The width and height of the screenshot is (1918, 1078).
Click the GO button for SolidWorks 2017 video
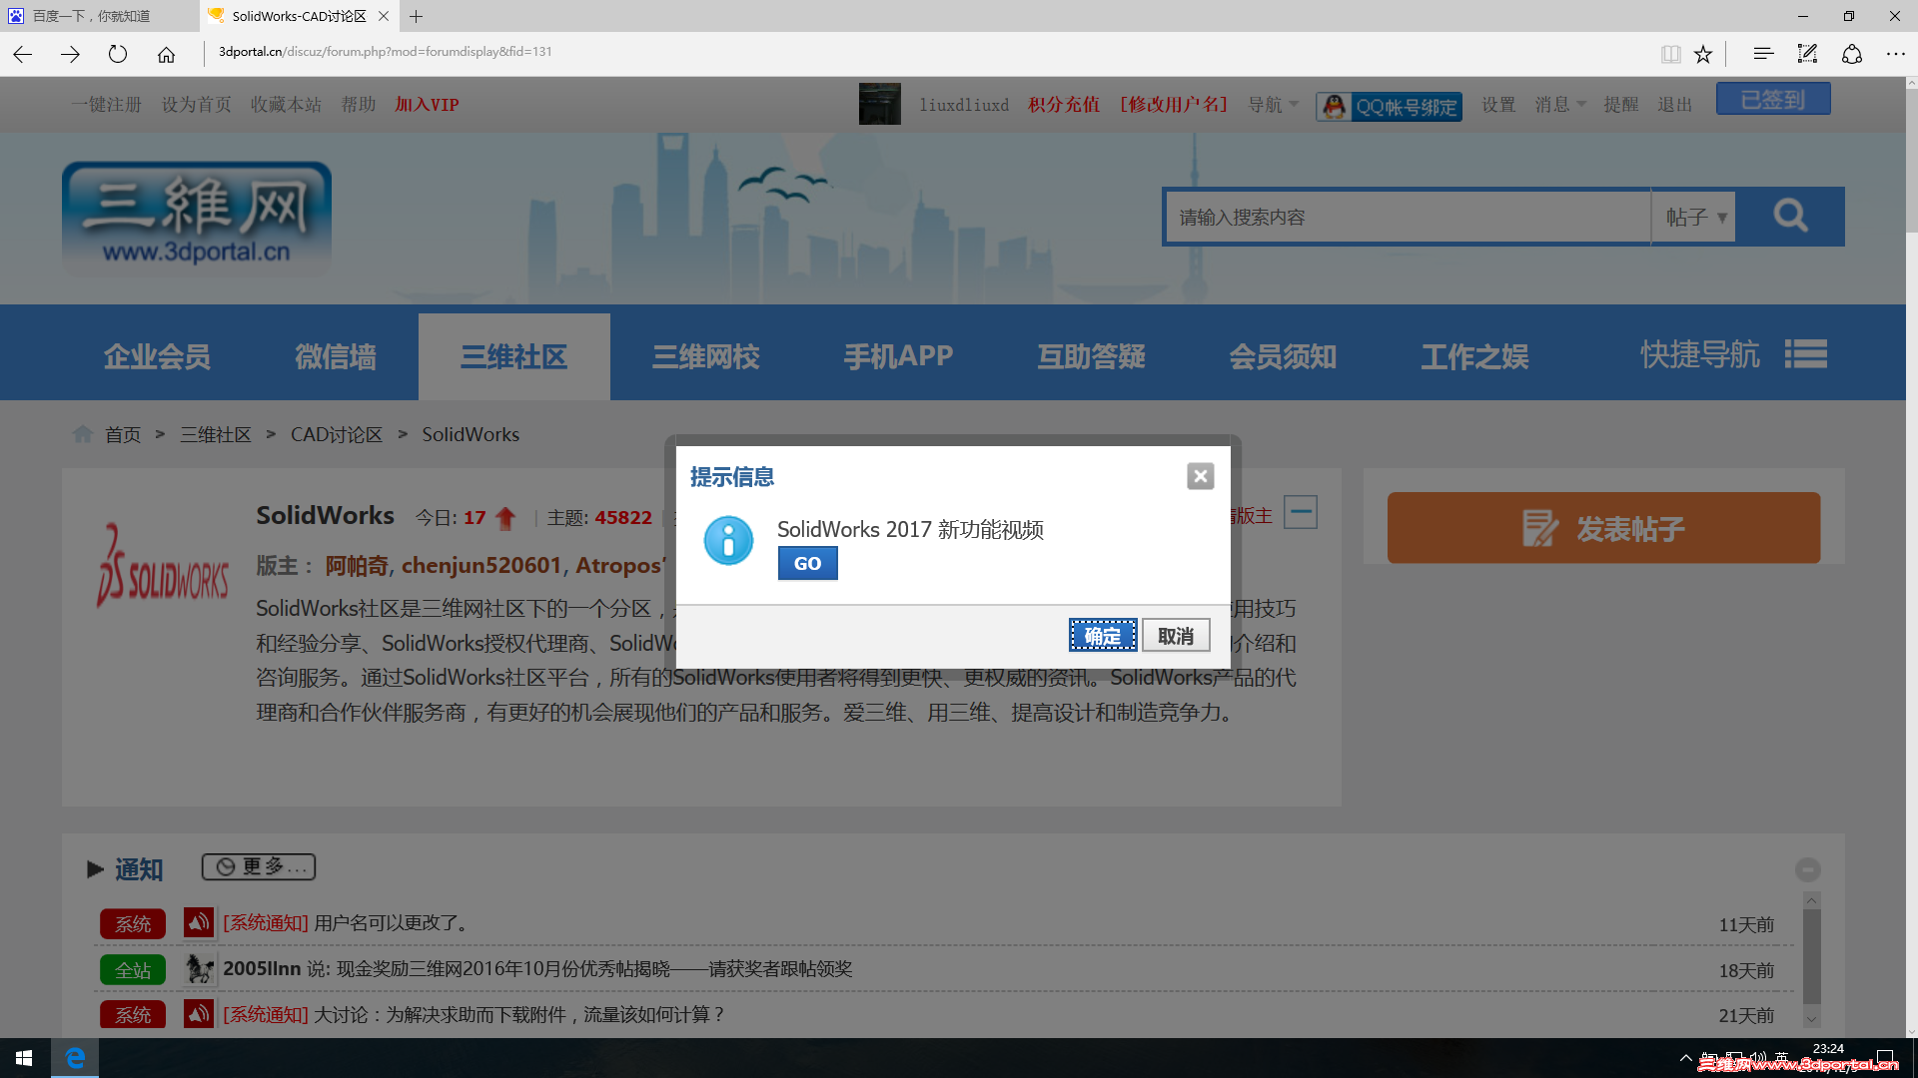pos(807,563)
